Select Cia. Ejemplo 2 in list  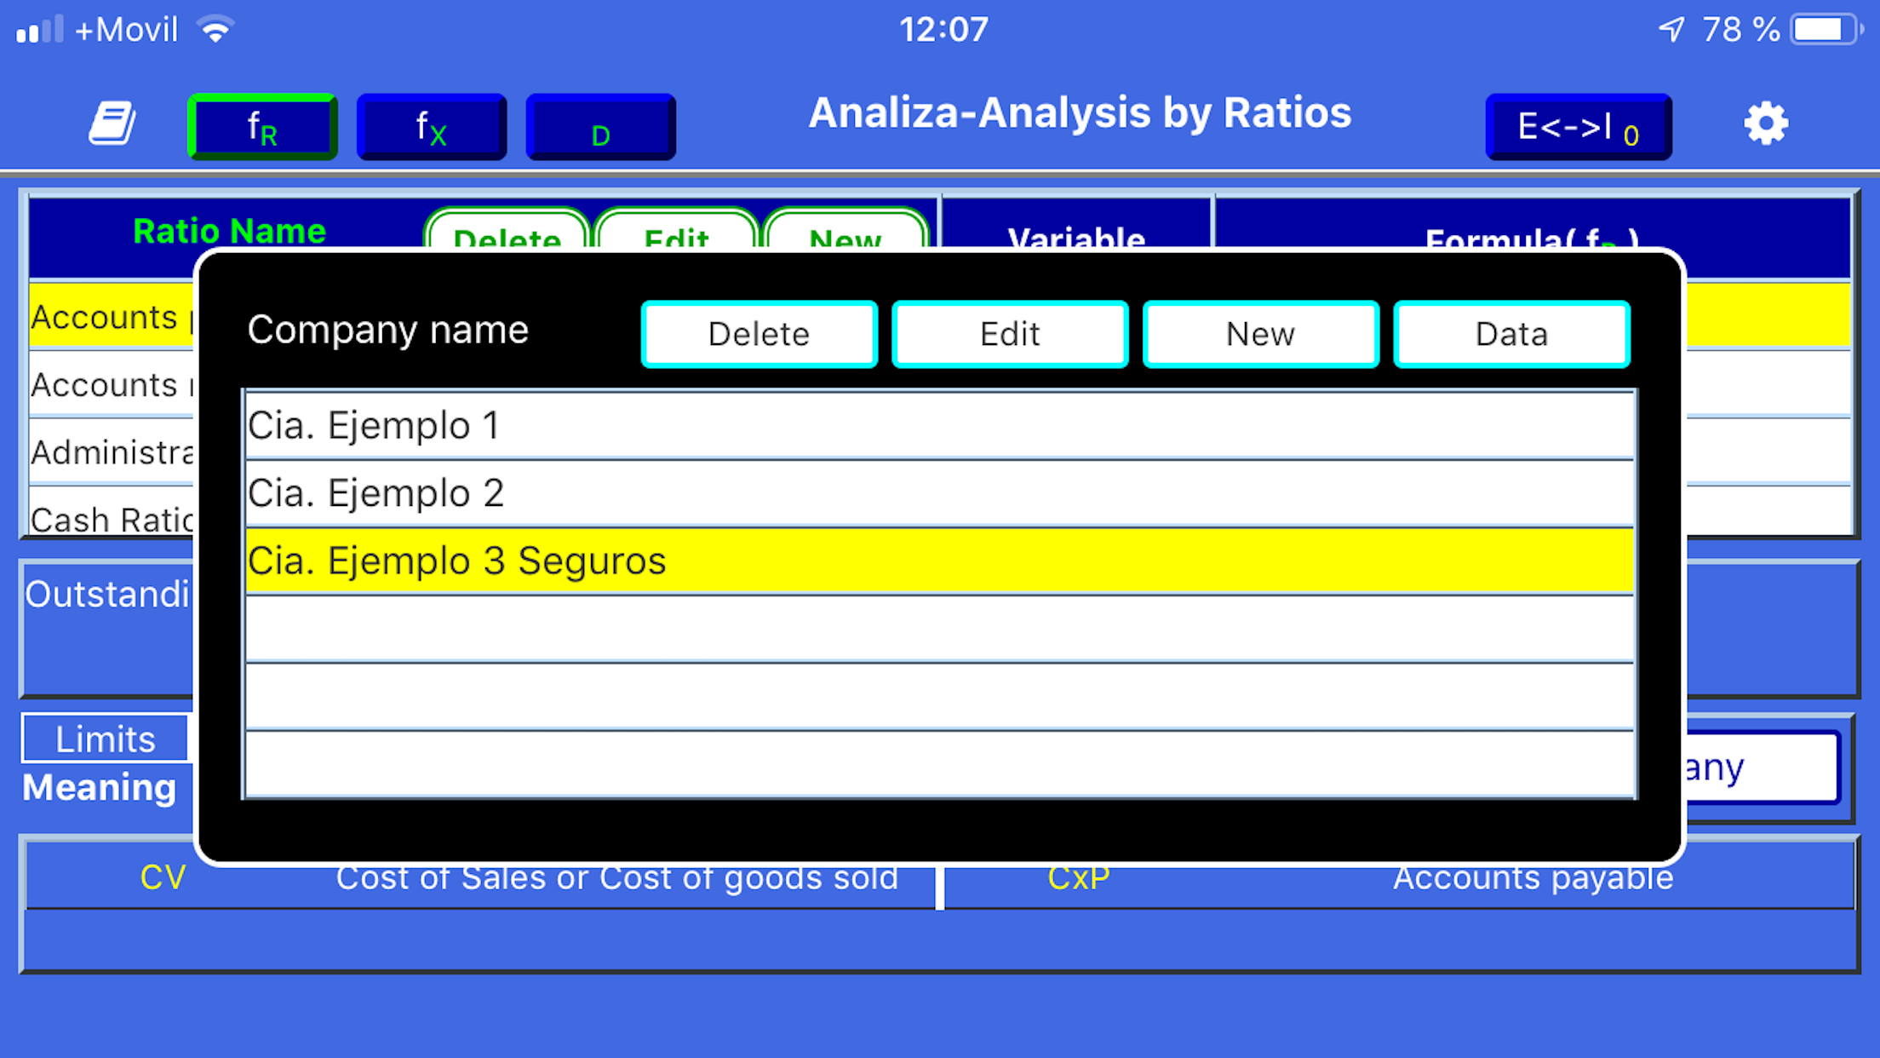pyautogui.click(x=939, y=493)
